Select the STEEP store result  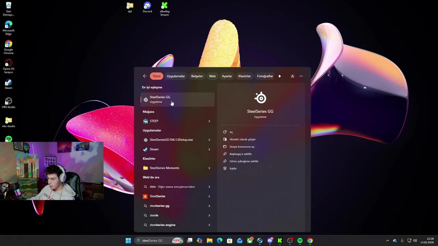click(x=173, y=121)
